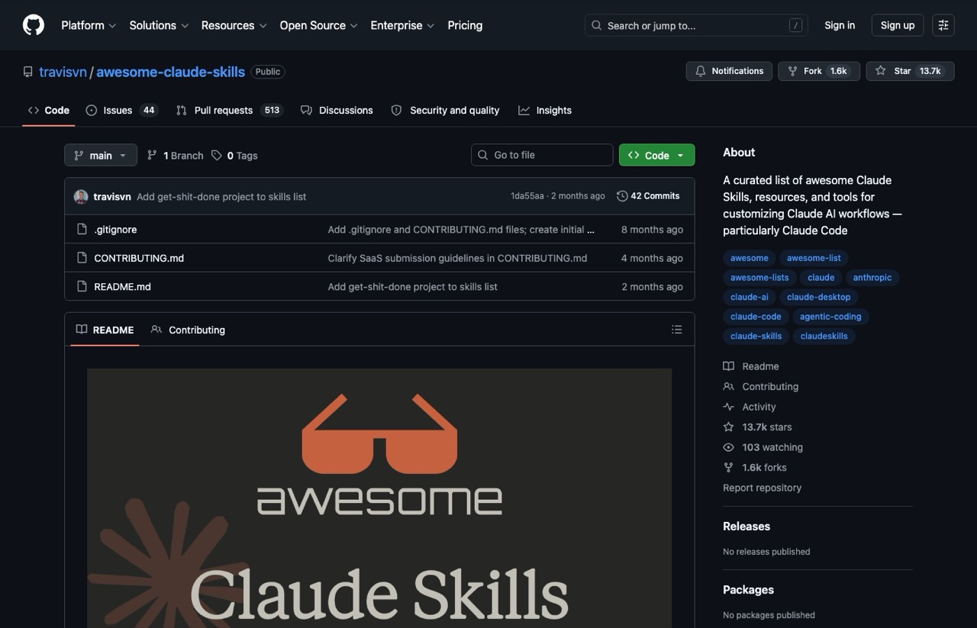Click the claude-desktop topic tag

tap(818, 297)
